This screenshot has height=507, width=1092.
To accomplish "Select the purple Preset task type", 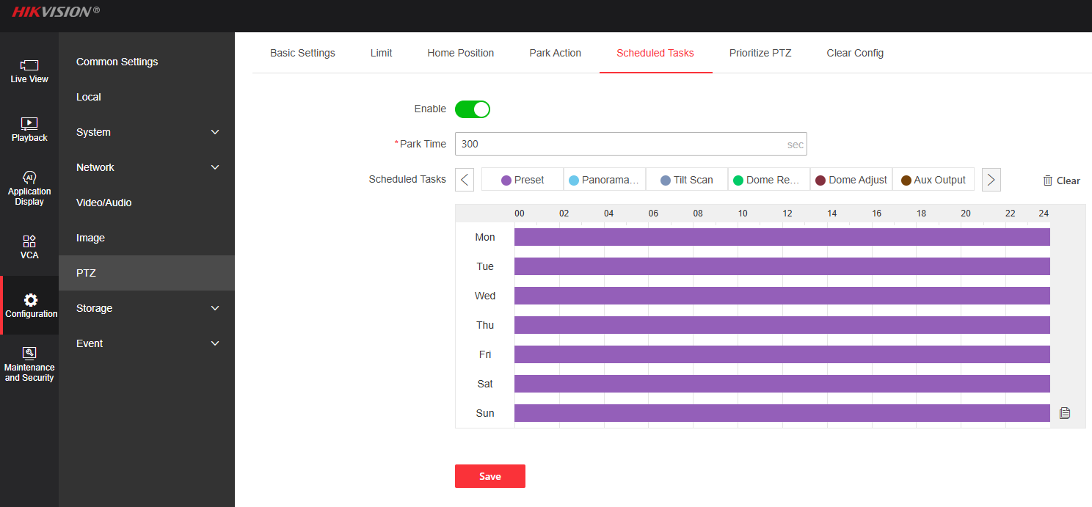I will coord(523,180).
